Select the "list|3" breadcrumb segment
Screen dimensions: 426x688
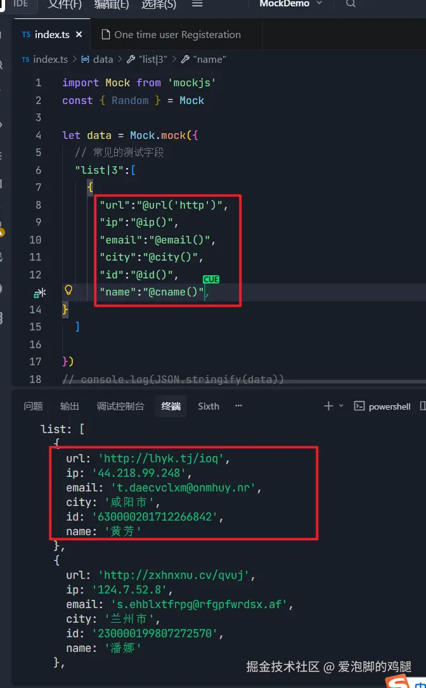(x=153, y=59)
